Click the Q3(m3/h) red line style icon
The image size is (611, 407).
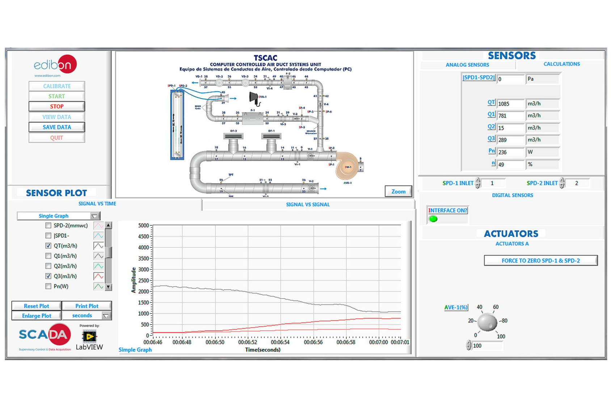[98, 276]
